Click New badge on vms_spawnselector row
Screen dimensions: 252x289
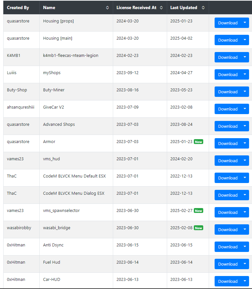coord(198,211)
